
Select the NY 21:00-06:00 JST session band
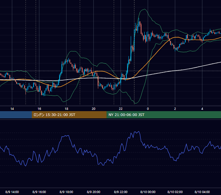(x=163, y=115)
